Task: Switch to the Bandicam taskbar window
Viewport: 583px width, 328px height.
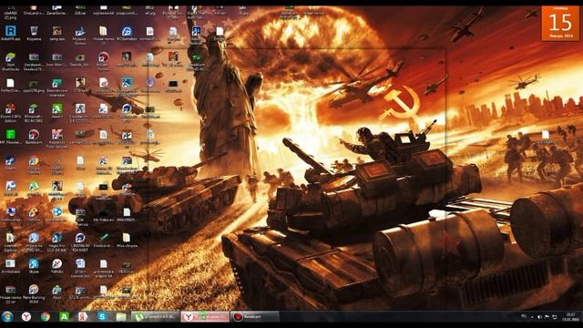Action: (x=255, y=316)
